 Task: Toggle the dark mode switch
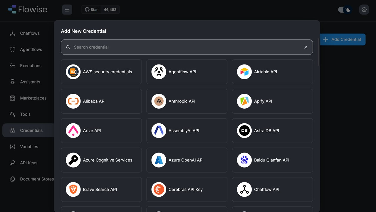point(345,10)
